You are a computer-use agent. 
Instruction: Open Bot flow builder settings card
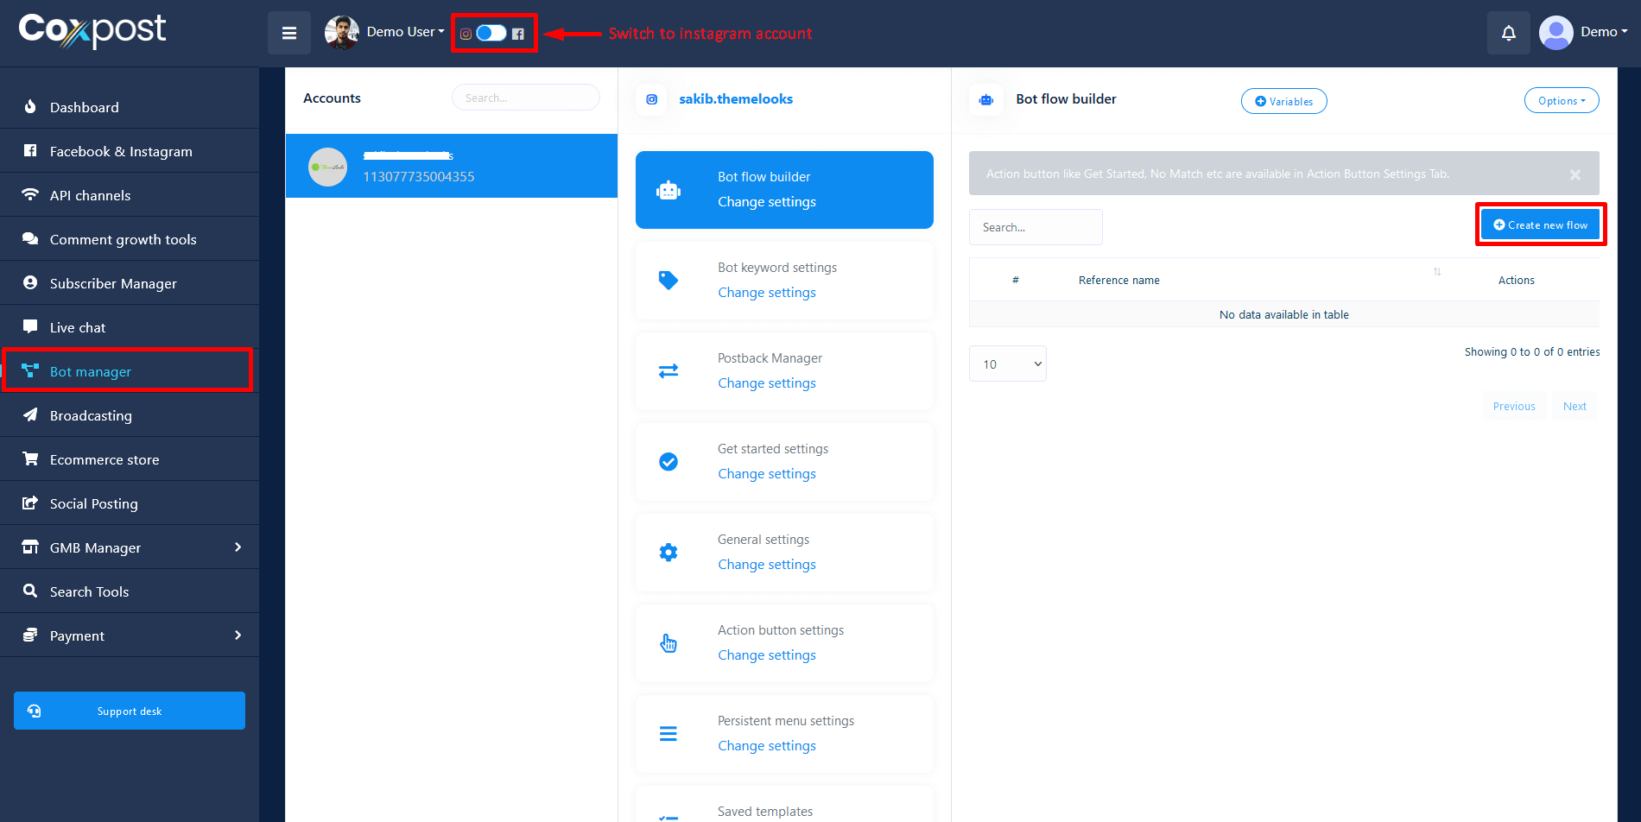pyautogui.click(x=784, y=190)
